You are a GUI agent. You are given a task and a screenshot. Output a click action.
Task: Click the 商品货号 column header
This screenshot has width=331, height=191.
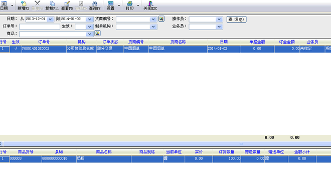tap(26, 152)
